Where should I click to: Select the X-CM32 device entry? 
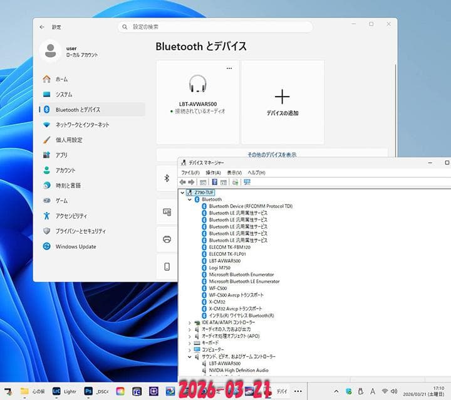pyautogui.click(x=217, y=302)
